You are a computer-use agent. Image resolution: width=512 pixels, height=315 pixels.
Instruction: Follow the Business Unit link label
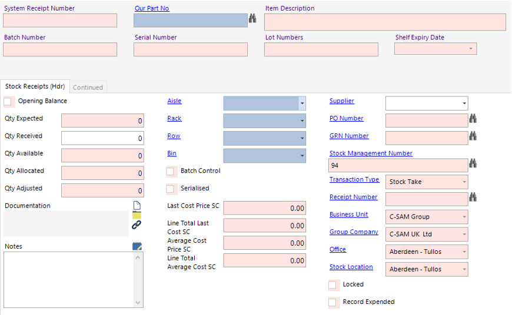(349, 215)
